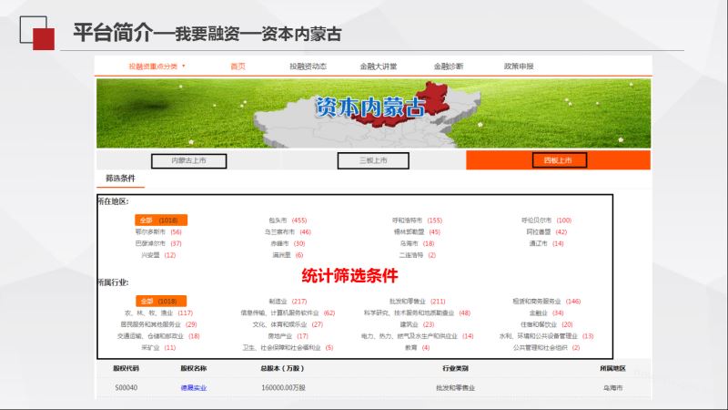
Task: Select the orange 四板上市 tab
Action: [558, 160]
